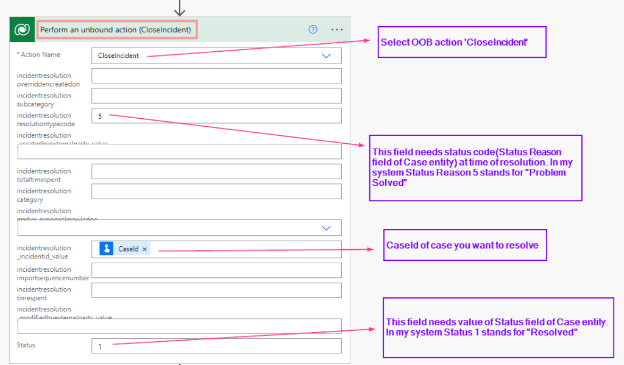Click the CaseId token icon
624x365 pixels.
tap(107, 249)
